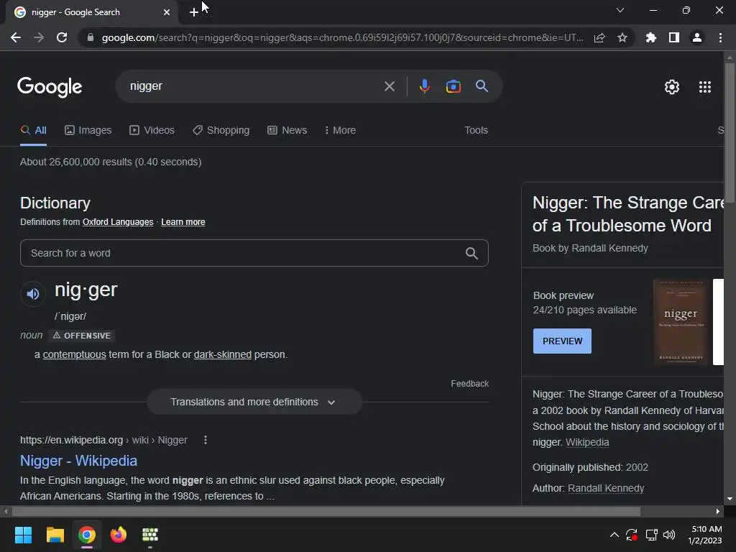Click dictionary search magnifier icon

[471, 254]
